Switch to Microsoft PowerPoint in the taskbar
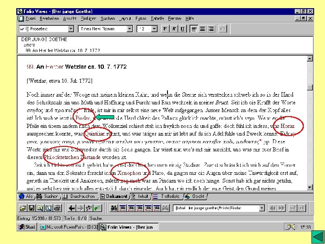Screen dimensions: 325x244 tap(69, 227)
